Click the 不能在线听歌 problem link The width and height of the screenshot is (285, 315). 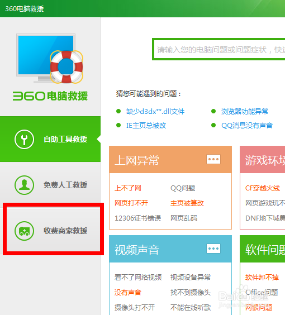(x=191, y=307)
